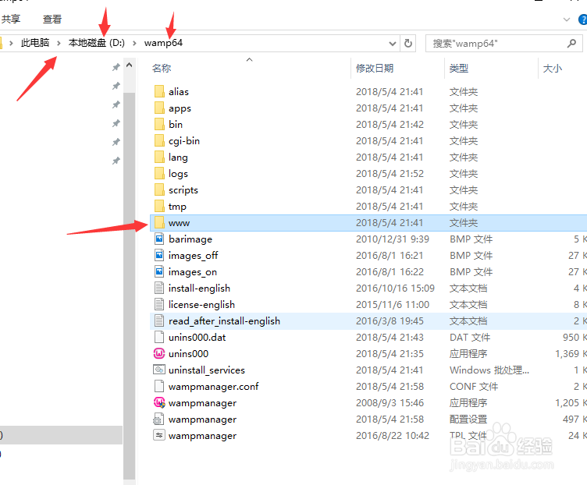
Task: Select the cgi-bin folder icon
Action: [x=159, y=140]
